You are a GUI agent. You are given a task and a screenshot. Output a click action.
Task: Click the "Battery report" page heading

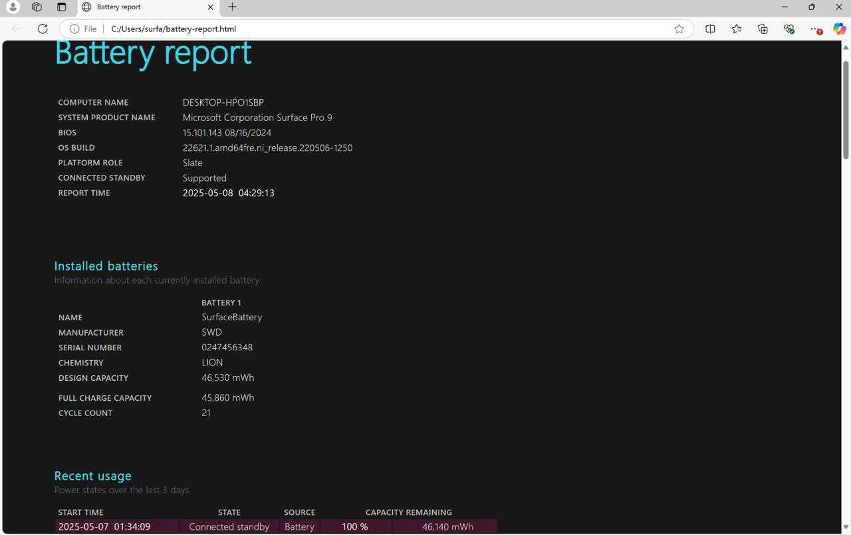point(153,53)
